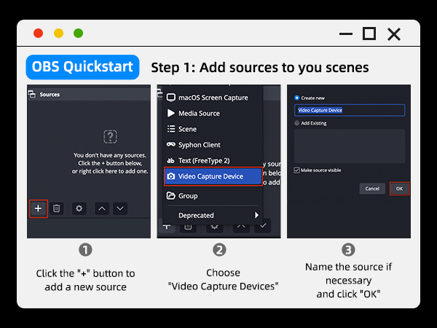Choose Scene from the source menu
This screenshot has height=328, width=437.
(x=213, y=129)
